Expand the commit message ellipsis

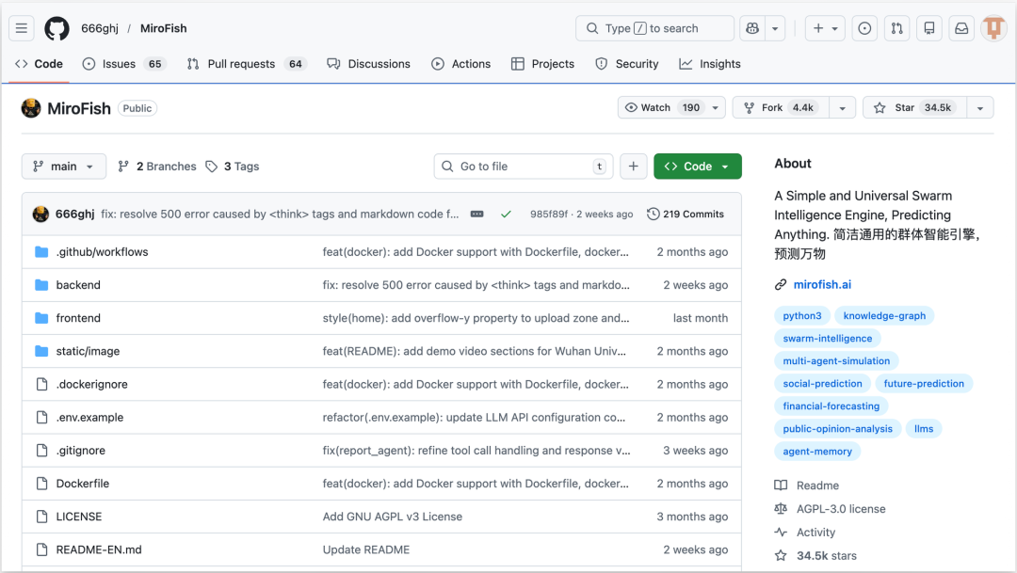coord(477,215)
